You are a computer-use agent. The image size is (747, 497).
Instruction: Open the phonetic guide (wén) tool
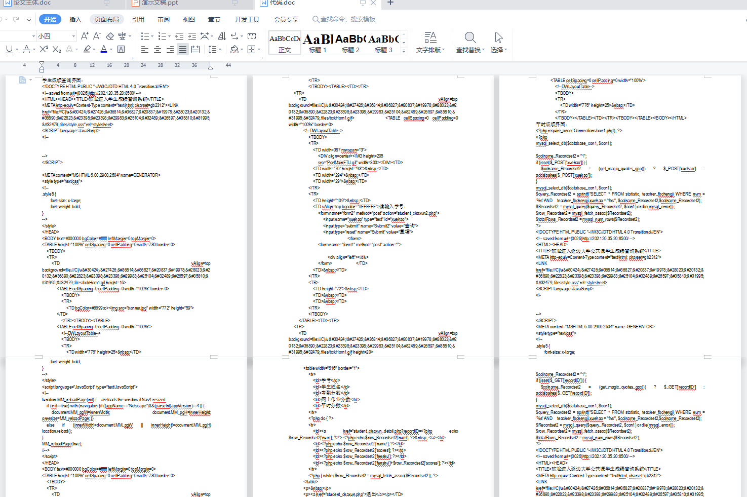[122, 36]
